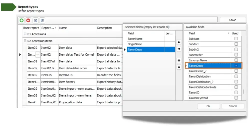
Task: Select the ItemHist01 report cell
Action: [49, 82]
